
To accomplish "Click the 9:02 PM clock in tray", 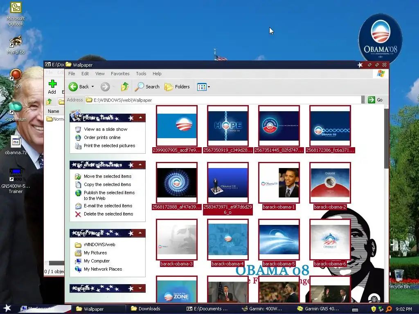I will click(403, 309).
